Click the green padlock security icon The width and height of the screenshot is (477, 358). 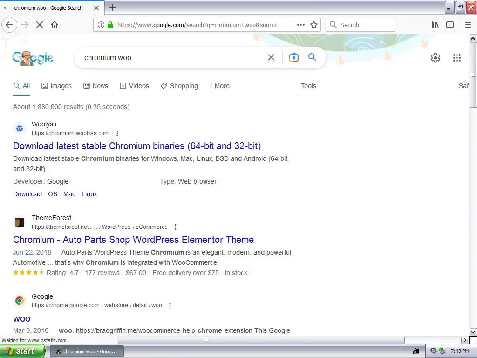click(x=110, y=25)
